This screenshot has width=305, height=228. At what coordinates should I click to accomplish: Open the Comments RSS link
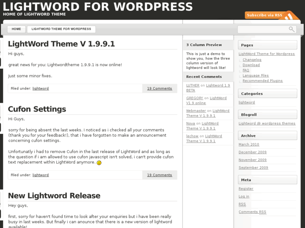(x=252, y=212)
